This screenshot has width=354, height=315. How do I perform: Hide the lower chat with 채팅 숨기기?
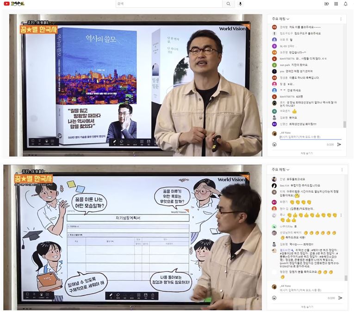(x=307, y=306)
